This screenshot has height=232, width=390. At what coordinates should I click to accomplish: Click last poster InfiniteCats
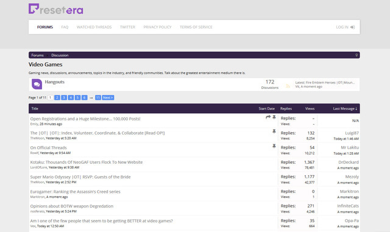(x=348, y=206)
